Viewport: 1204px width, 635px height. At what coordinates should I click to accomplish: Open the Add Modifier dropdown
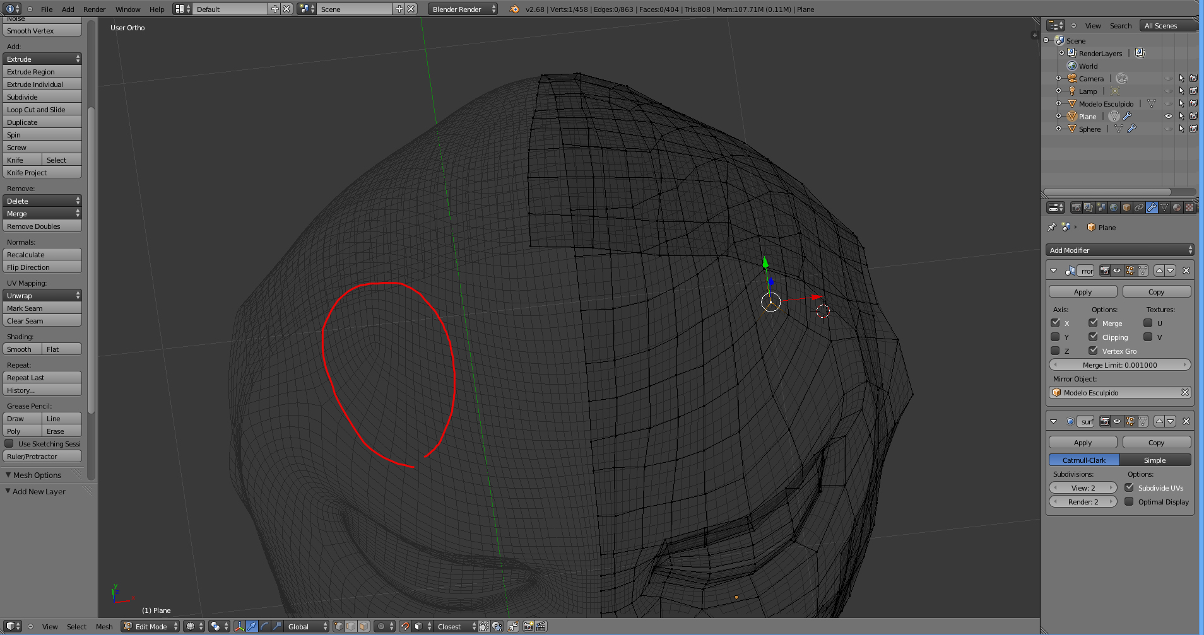[x=1119, y=250]
